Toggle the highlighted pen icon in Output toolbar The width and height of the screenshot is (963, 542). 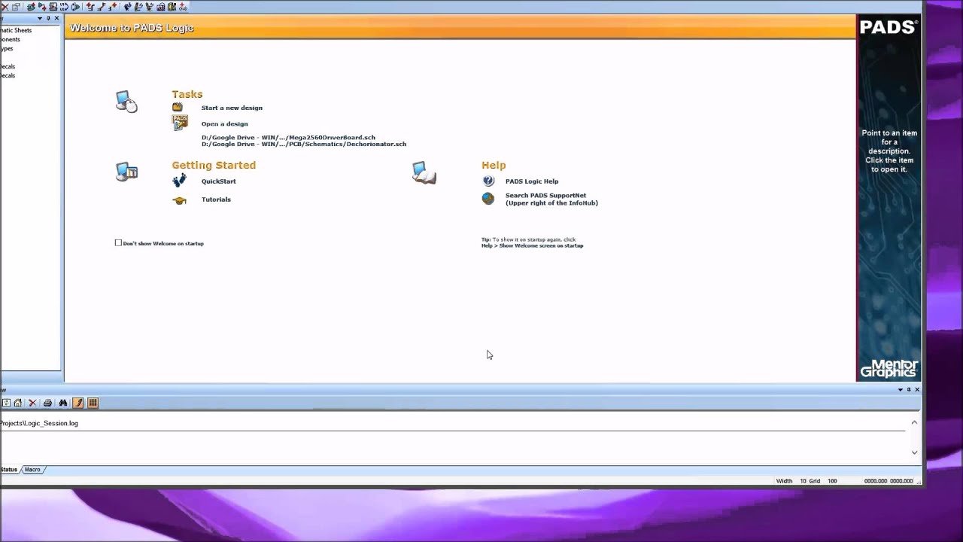tap(78, 403)
